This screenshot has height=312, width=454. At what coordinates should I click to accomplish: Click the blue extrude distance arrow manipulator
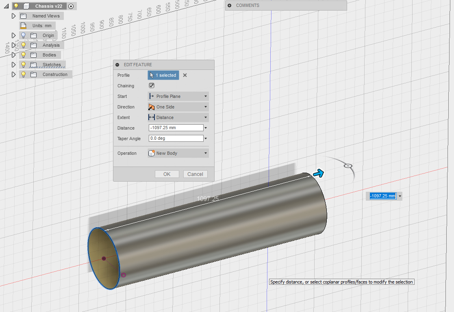click(319, 174)
